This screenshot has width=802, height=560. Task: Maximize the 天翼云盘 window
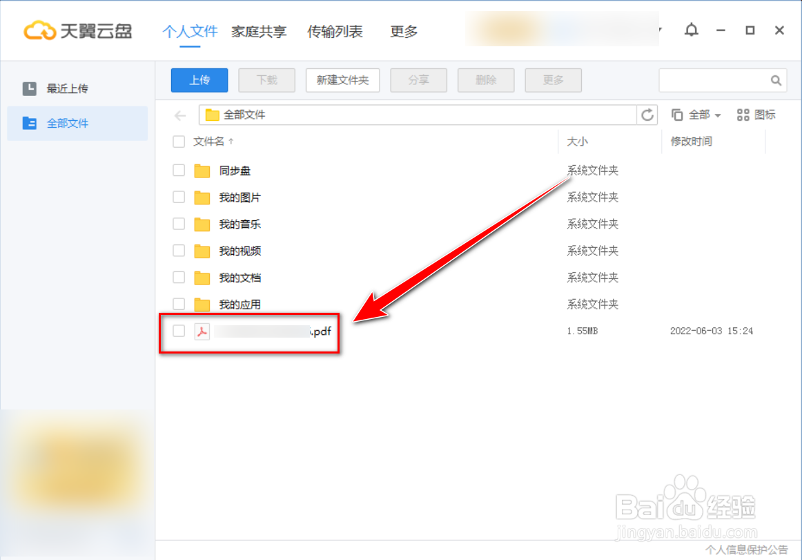[750, 30]
